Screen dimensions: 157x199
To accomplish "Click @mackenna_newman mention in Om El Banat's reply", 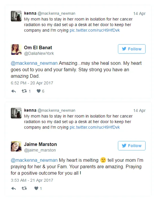I will point(34,63).
